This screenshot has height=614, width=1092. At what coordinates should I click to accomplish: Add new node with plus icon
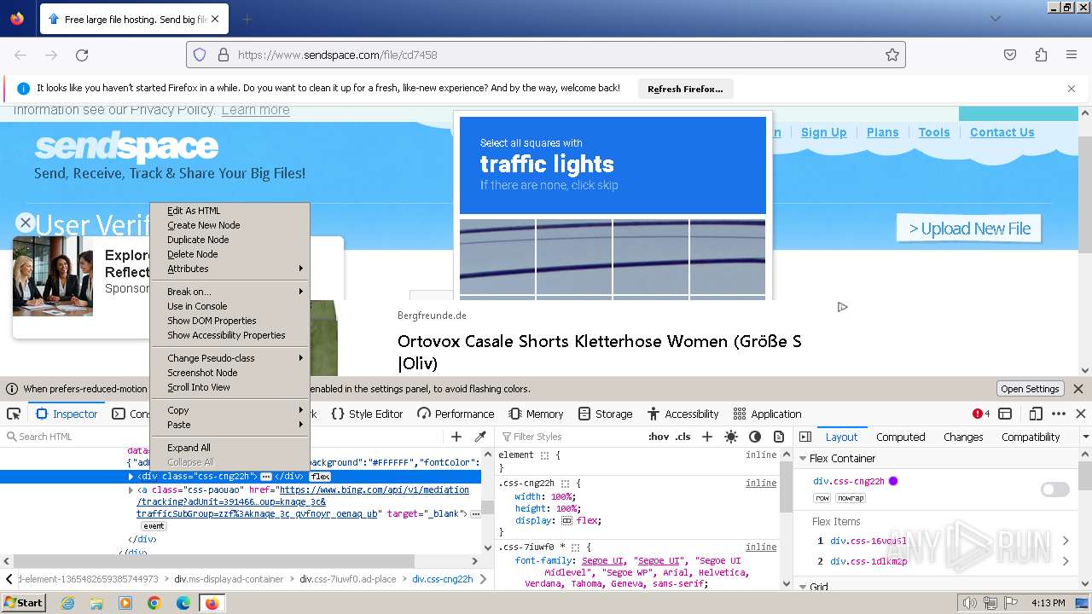click(x=456, y=437)
